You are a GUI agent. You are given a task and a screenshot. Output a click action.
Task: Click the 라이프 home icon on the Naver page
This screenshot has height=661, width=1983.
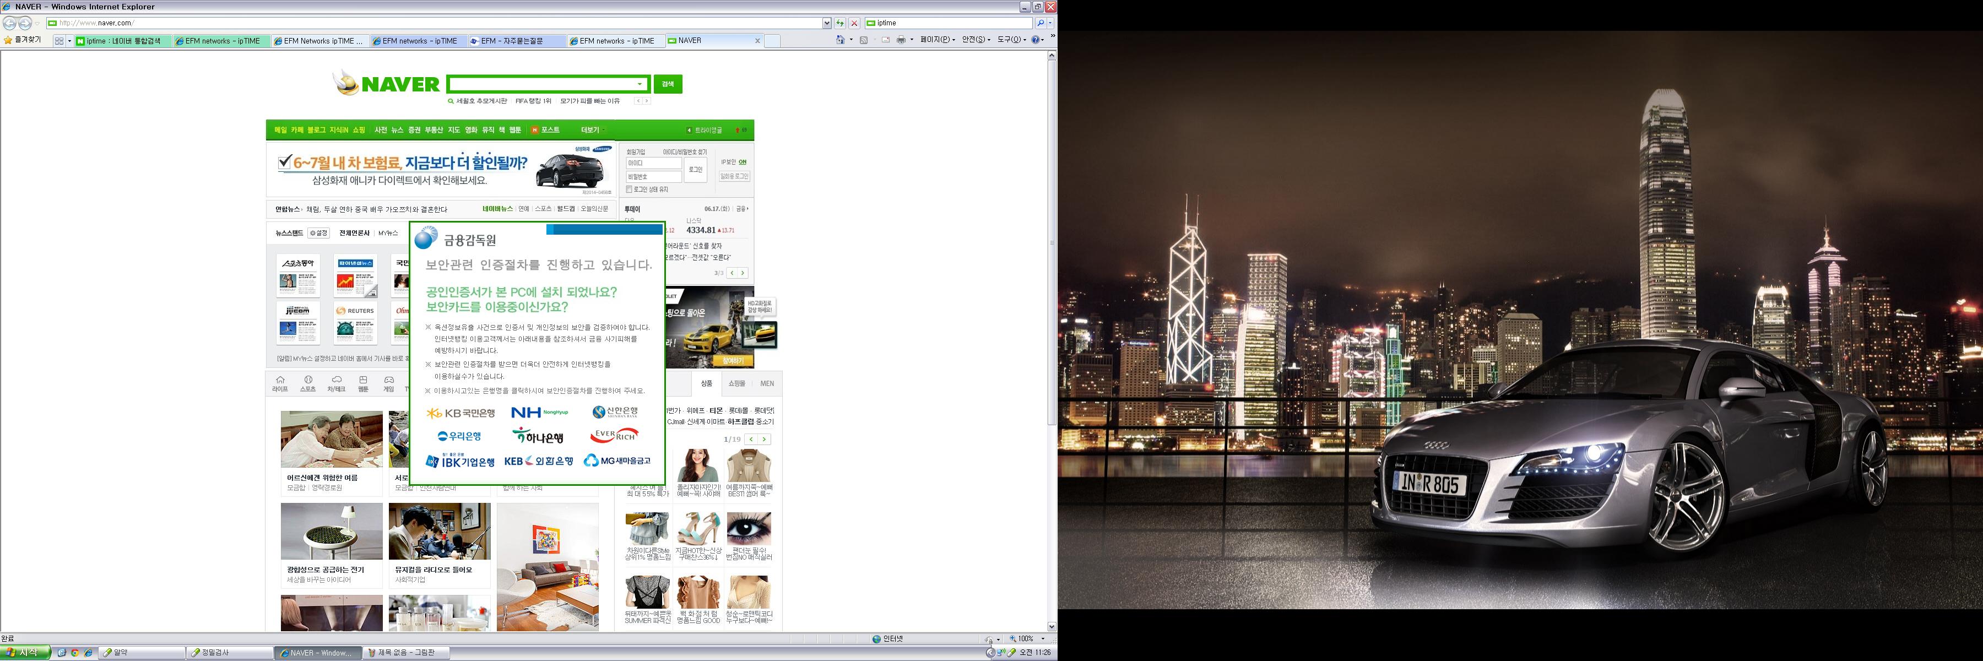(x=280, y=380)
